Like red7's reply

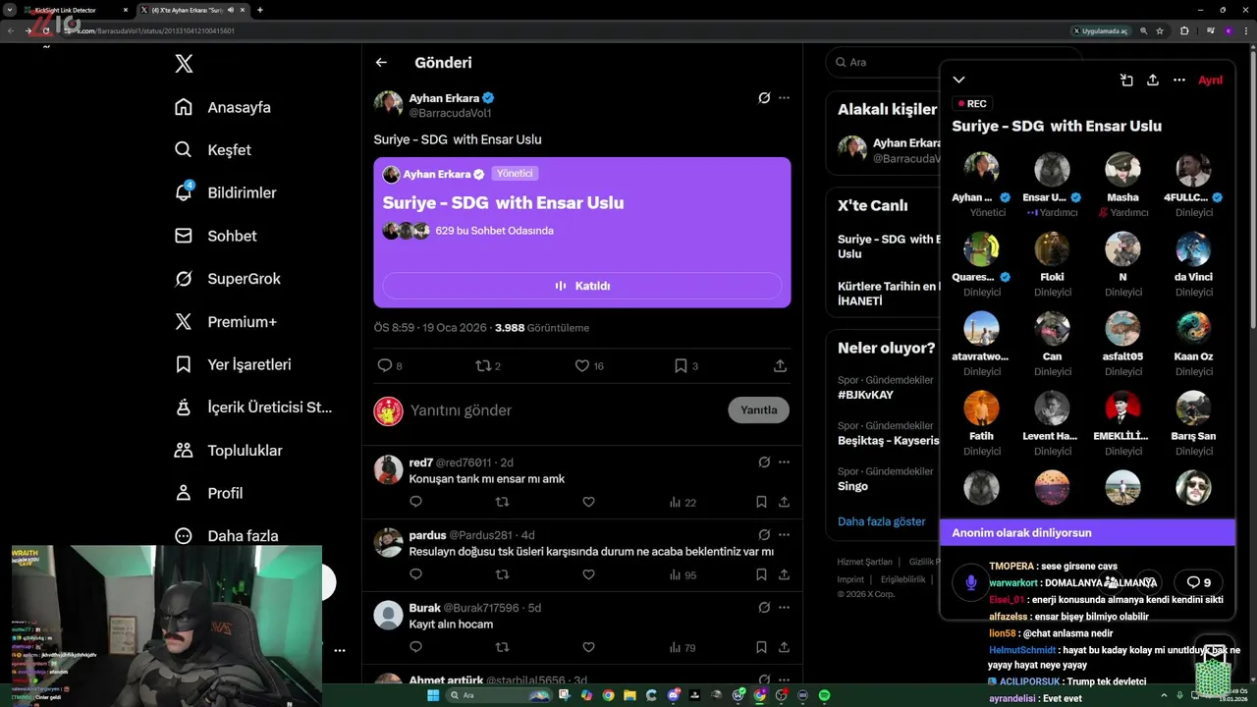588,502
